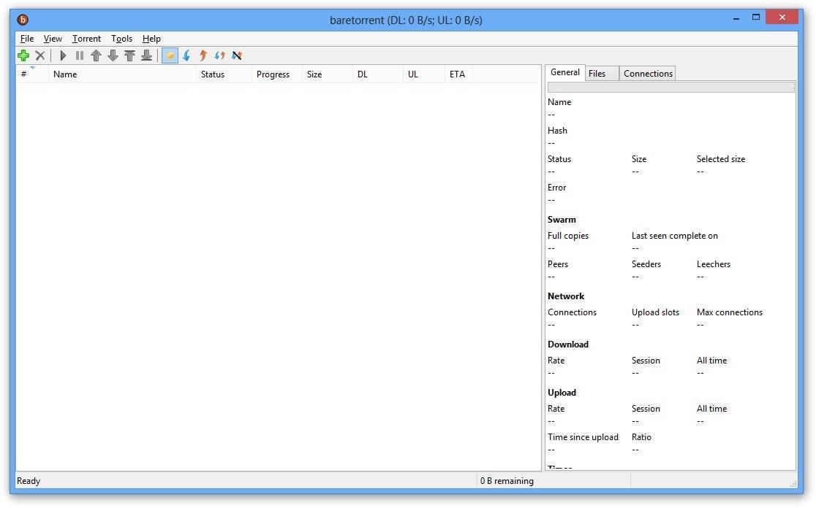Click the single blue down-arrow icon
The image size is (816, 508).
tap(186, 55)
